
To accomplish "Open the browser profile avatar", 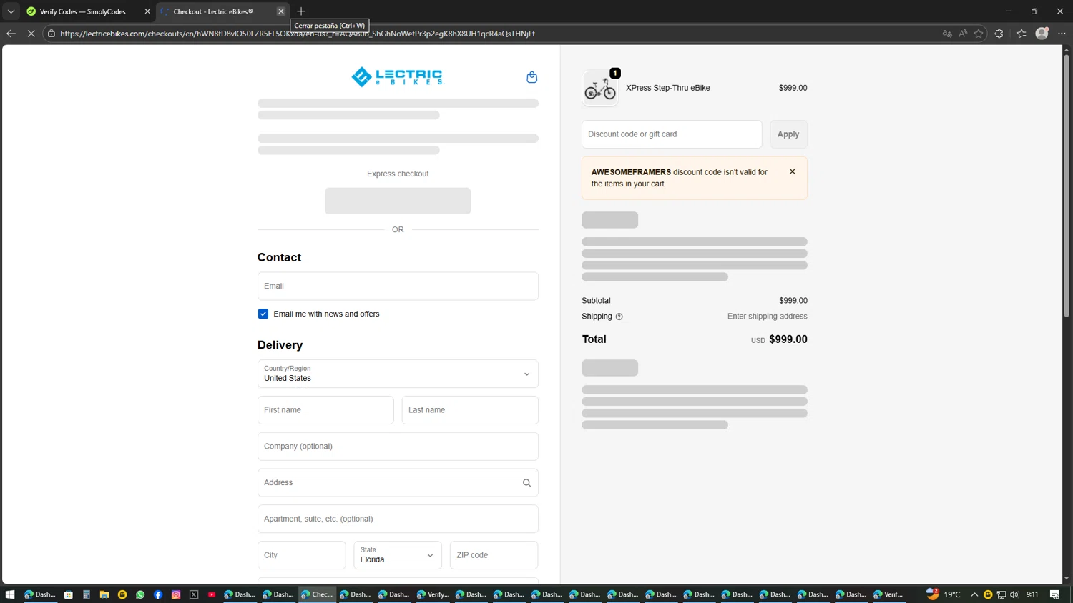I will (1042, 33).
